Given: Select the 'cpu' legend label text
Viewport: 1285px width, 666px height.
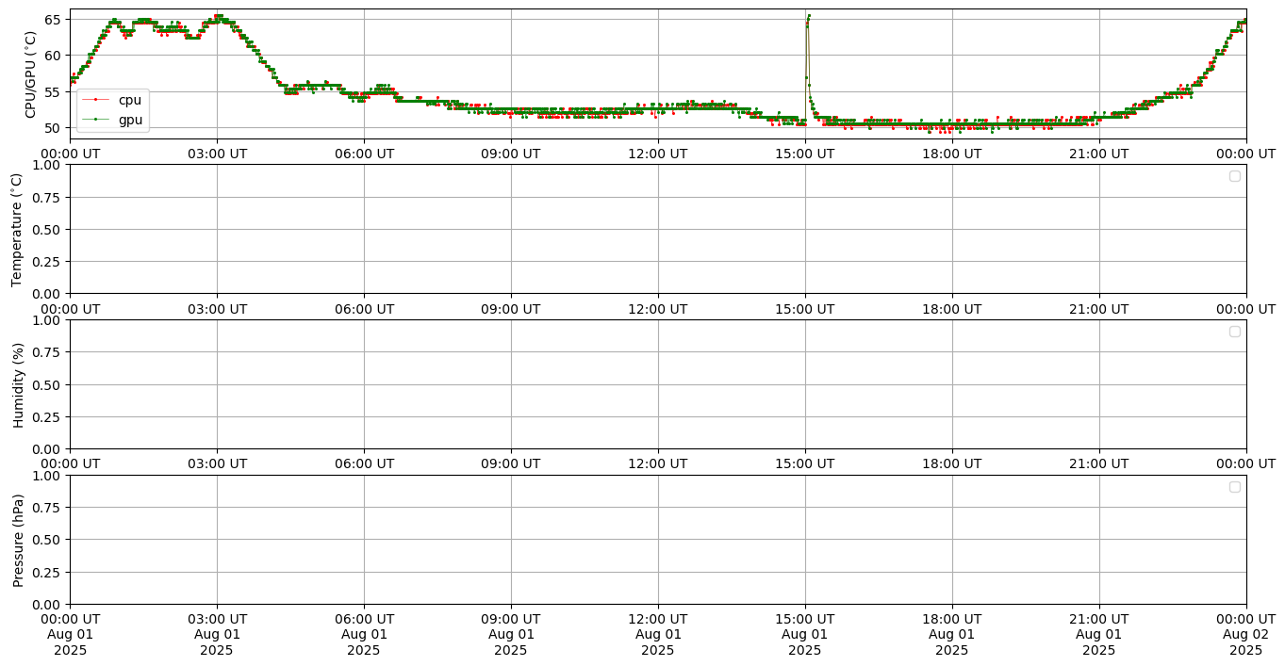Looking at the screenshot, I should click(129, 100).
